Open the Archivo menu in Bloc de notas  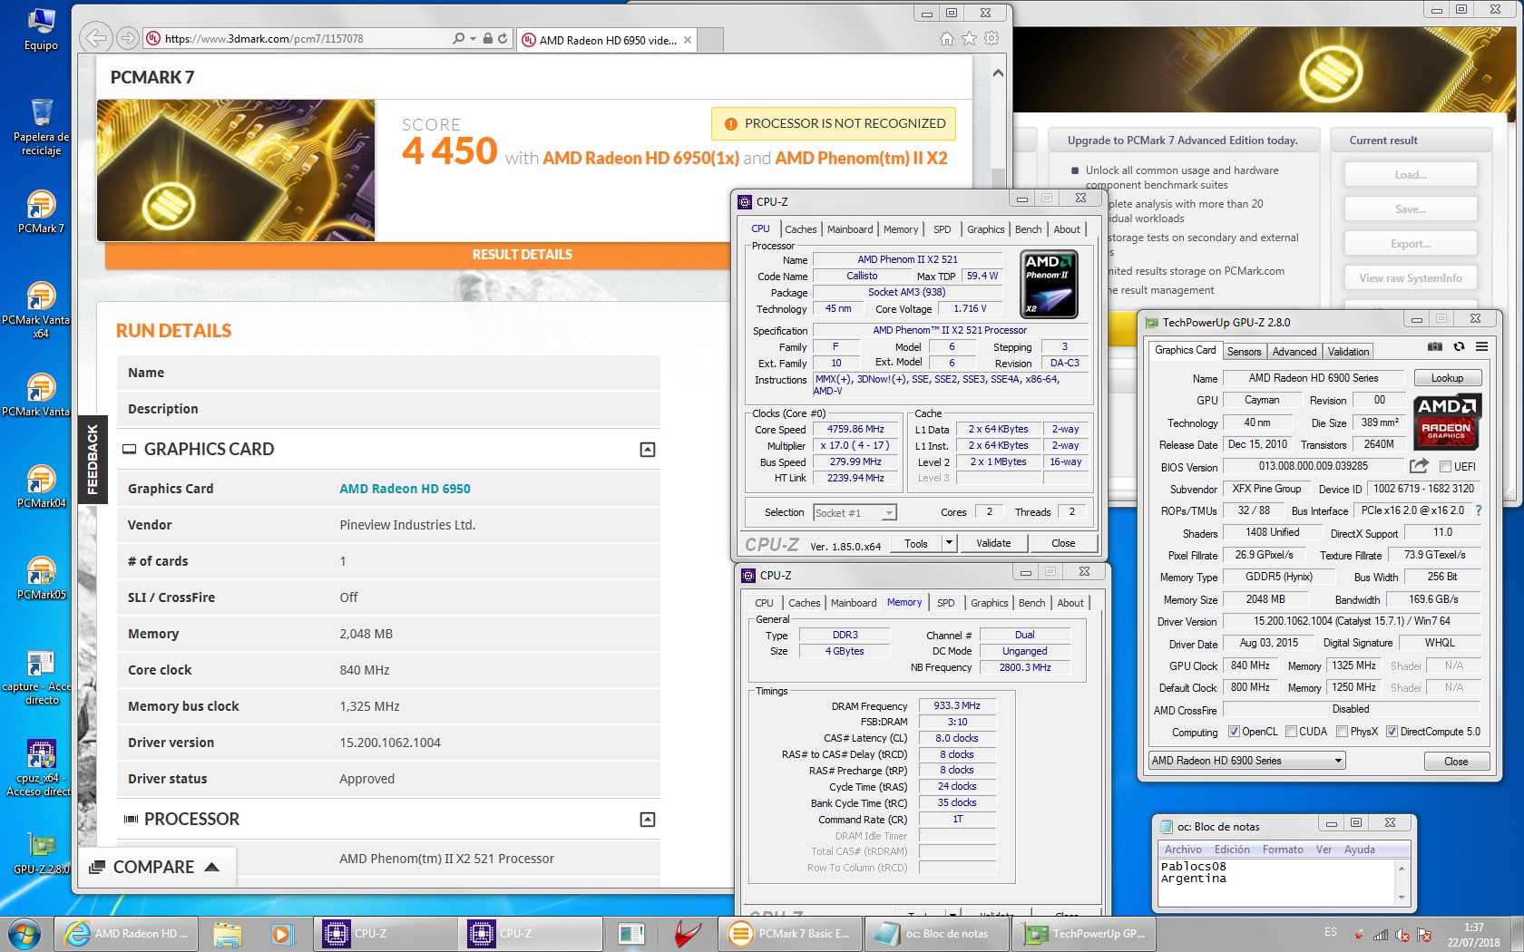[x=1183, y=850]
